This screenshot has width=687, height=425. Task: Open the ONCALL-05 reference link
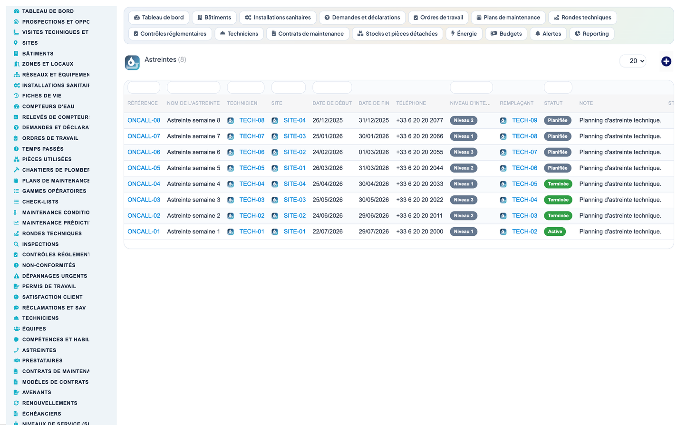pos(144,168)
